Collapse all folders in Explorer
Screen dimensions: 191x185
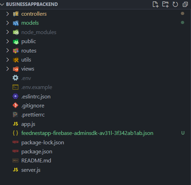pyautogui.click(x=185, y=5)
